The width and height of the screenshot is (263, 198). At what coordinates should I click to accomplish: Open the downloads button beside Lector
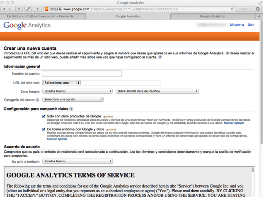(258, 9)
